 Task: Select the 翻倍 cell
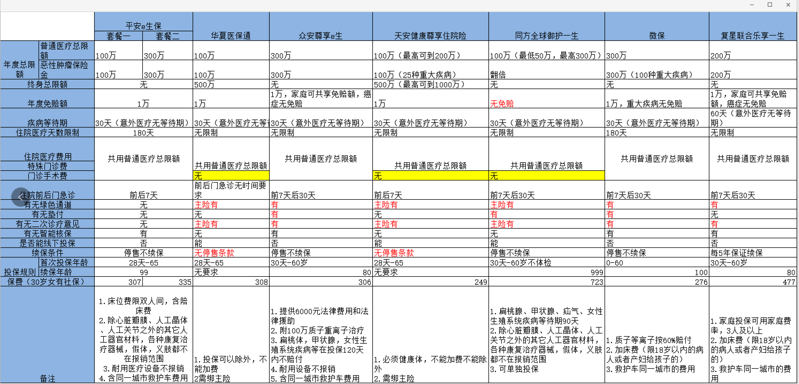(546, 70)
